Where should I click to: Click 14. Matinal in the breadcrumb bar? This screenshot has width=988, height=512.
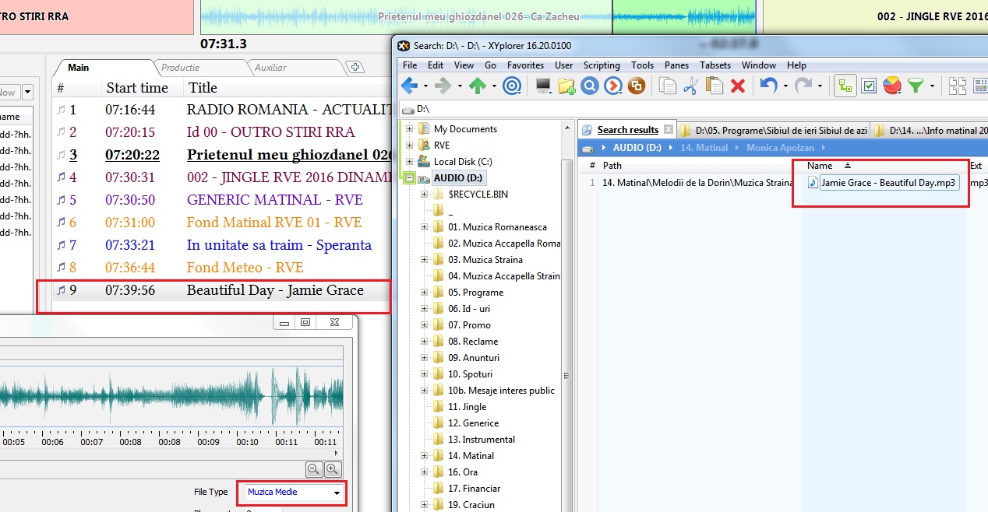coord(704,147)
